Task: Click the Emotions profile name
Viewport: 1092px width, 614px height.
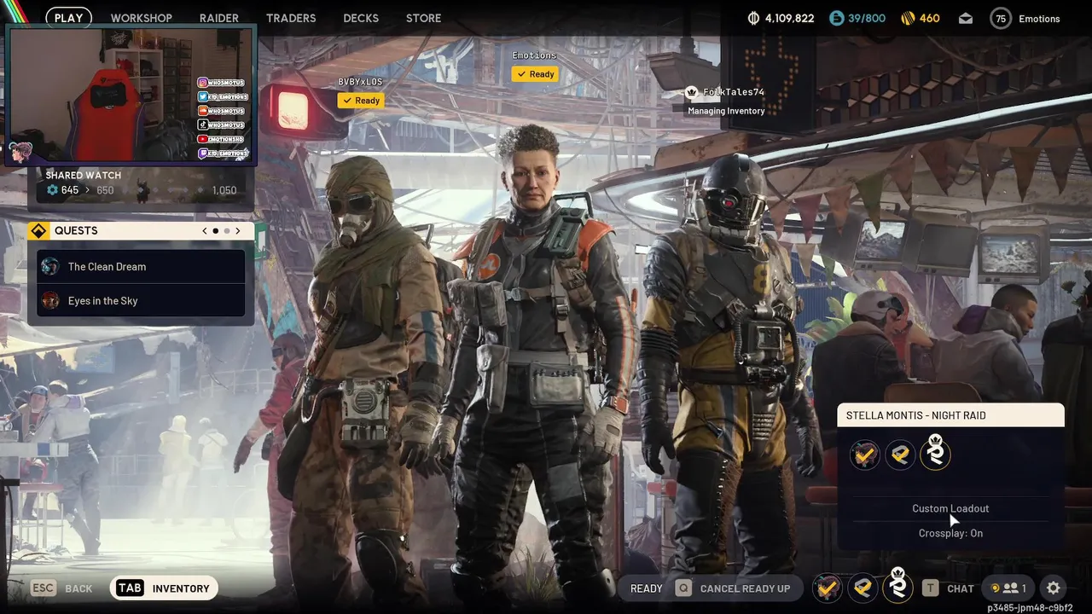Action: click(1039, 19)
